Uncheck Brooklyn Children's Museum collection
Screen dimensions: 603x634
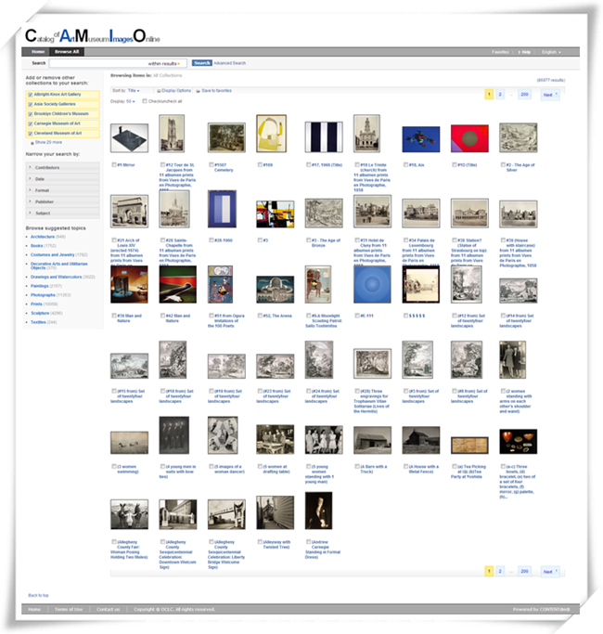(x=31, y=113)
